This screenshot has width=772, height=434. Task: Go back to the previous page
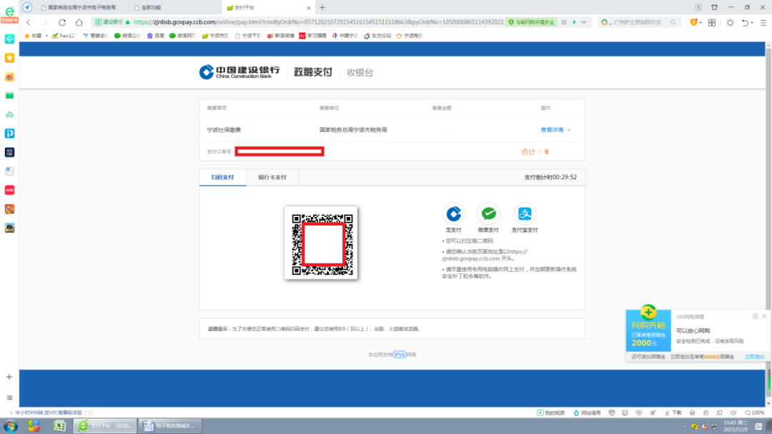(29, 22)
